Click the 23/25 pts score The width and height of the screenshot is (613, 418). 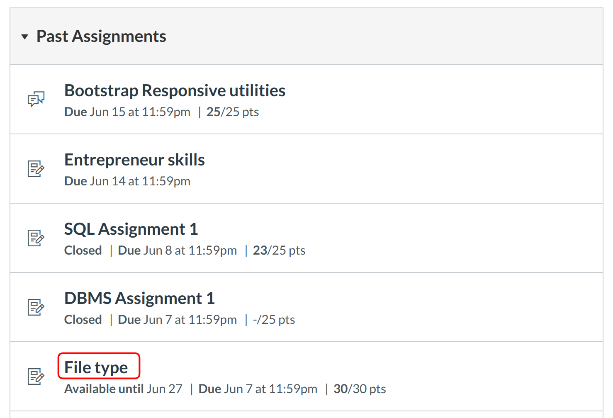click(x=279, y=250)
